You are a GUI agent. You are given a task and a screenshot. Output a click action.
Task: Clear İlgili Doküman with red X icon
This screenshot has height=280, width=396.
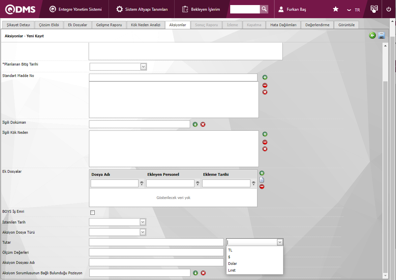coord(203,124)
